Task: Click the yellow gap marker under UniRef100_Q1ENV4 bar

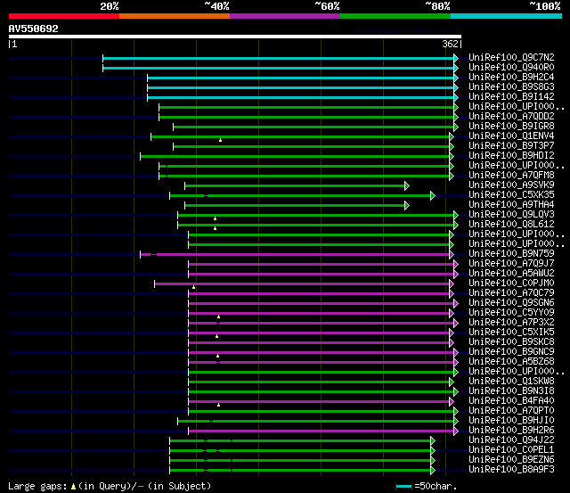Action: [x=220, y=140]
